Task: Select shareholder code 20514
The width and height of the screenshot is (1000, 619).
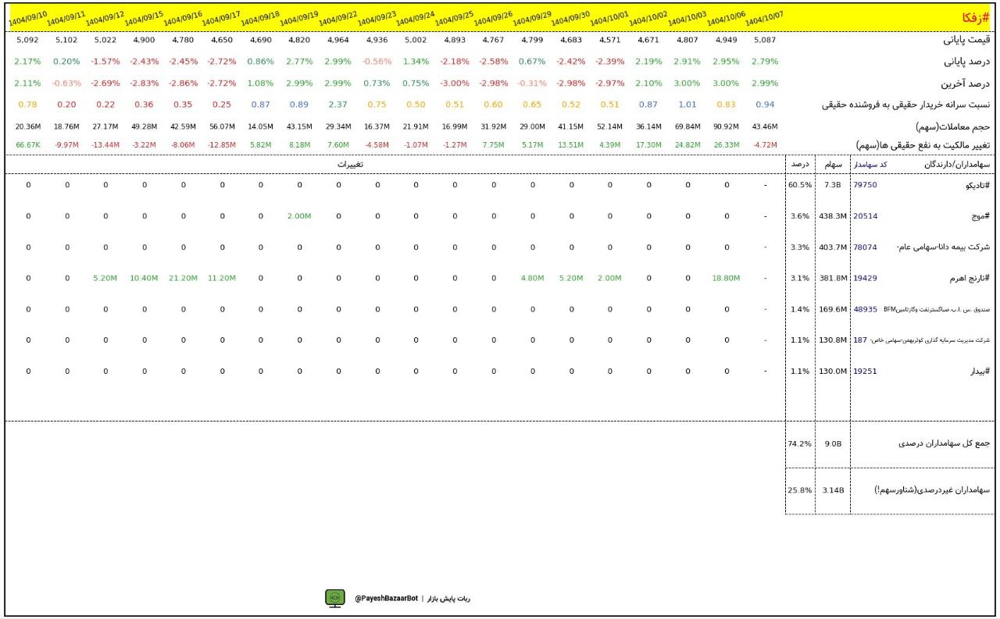Action: pyautogui.click(x=865, y=216)
